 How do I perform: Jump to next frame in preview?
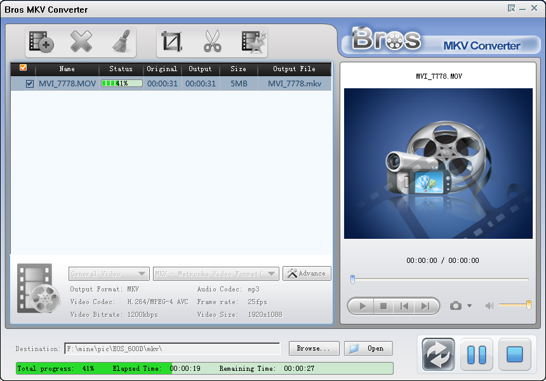(425, 306)
